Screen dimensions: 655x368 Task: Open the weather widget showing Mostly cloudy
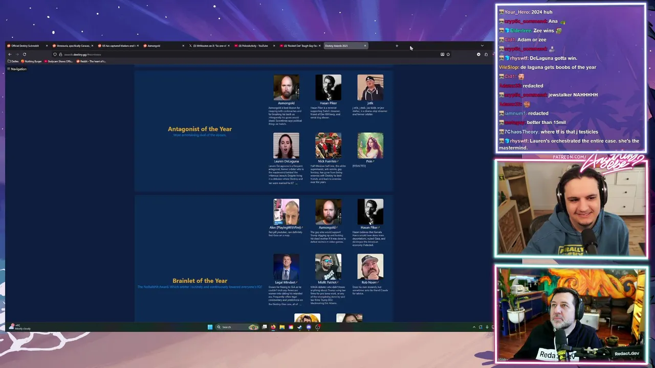point(20,327)
